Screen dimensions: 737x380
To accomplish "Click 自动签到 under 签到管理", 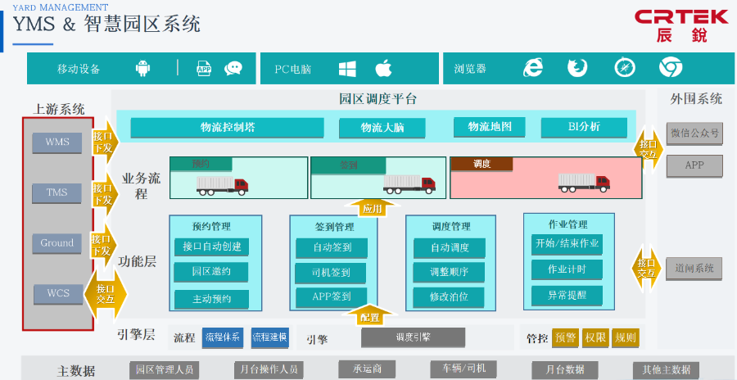I will 332,247.
